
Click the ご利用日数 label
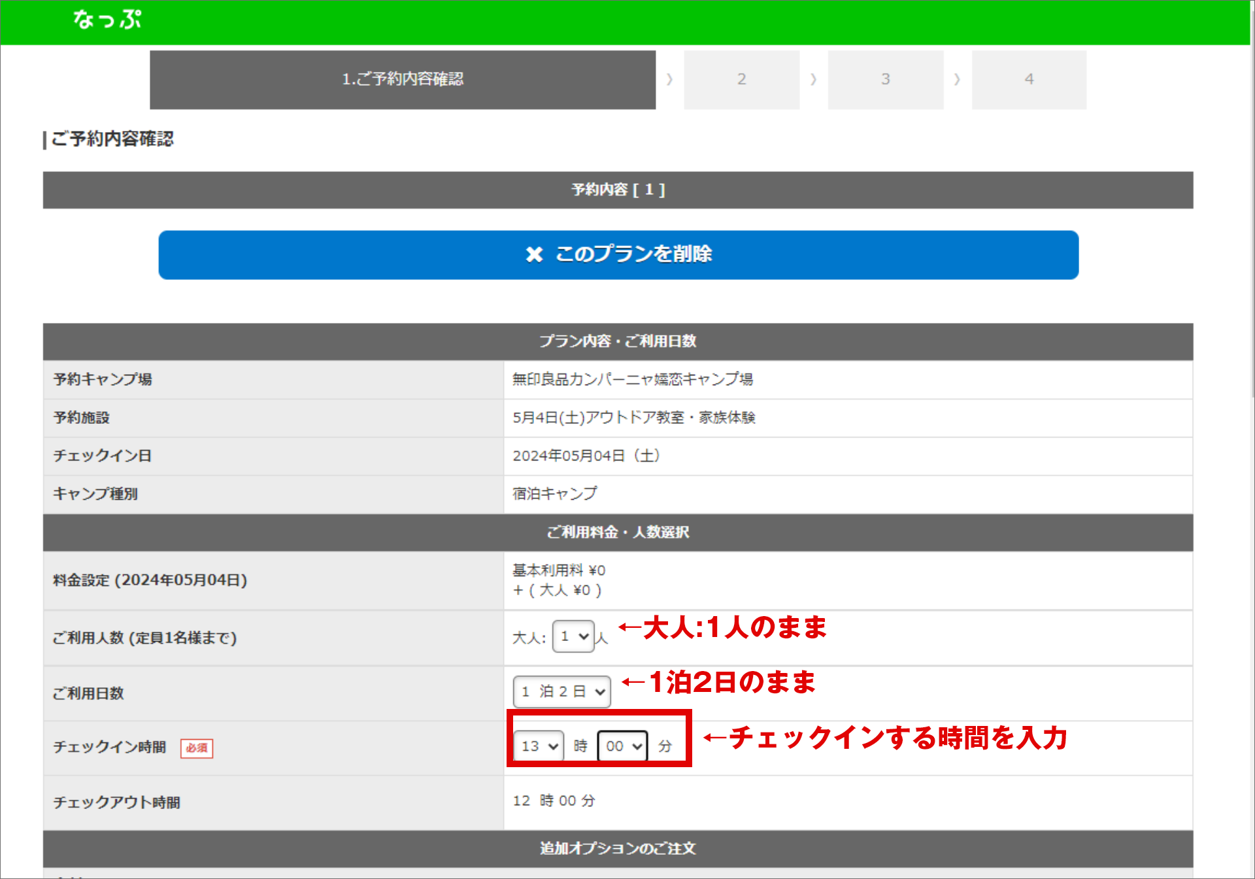click(88, 693)
